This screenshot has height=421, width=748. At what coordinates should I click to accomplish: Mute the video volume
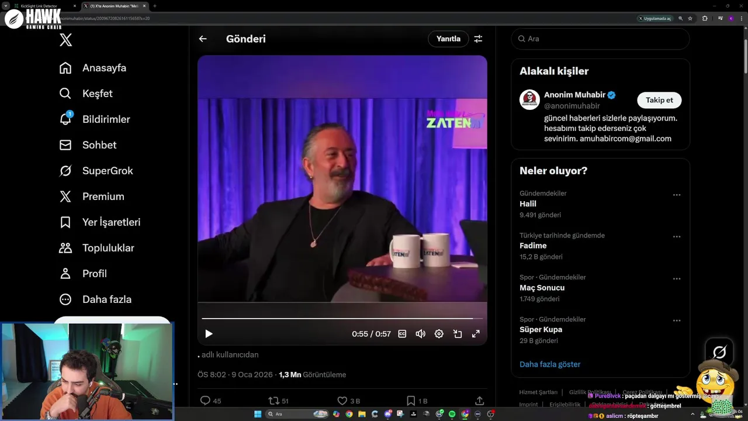[x=420, y=334]
